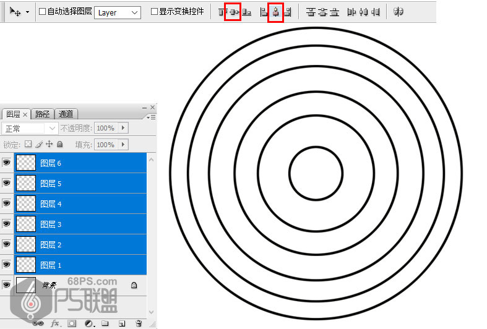Screen dimensions: 487x329
Task: Click Align top edges icon
Action: click(x=221, y=12)
